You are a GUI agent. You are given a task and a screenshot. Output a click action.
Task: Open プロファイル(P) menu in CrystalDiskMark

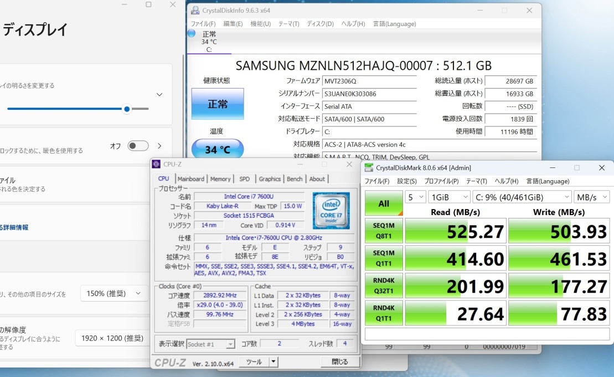pos(441,181)
